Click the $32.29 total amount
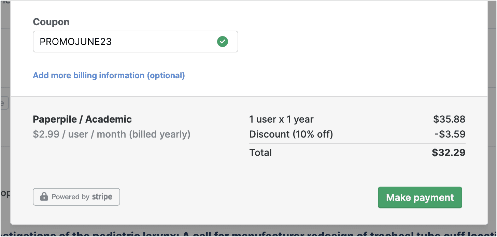The width and height of the screenshot is (497, 237). tap(449, 152)
